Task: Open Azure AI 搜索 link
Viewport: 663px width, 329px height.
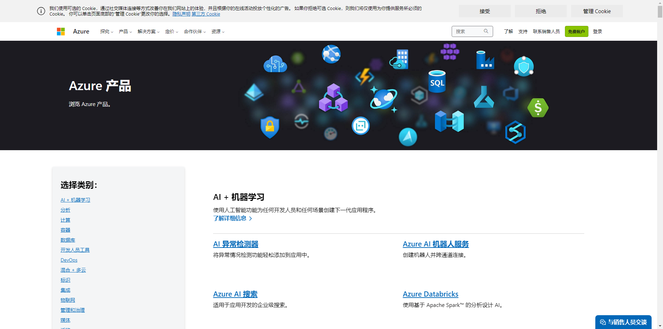Action: pyautogui.click(x=235, y=294)
